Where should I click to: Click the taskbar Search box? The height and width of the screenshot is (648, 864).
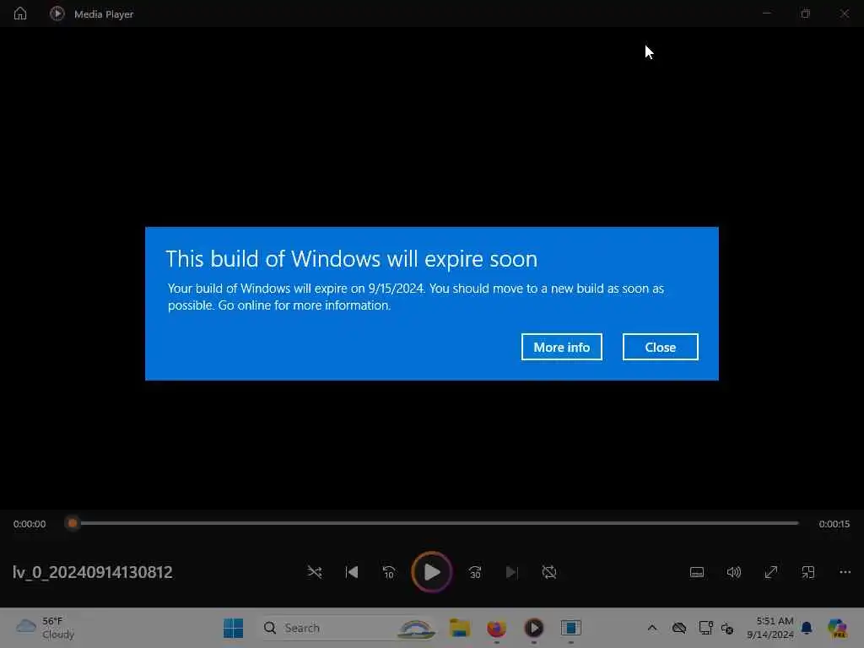point(348,628)
